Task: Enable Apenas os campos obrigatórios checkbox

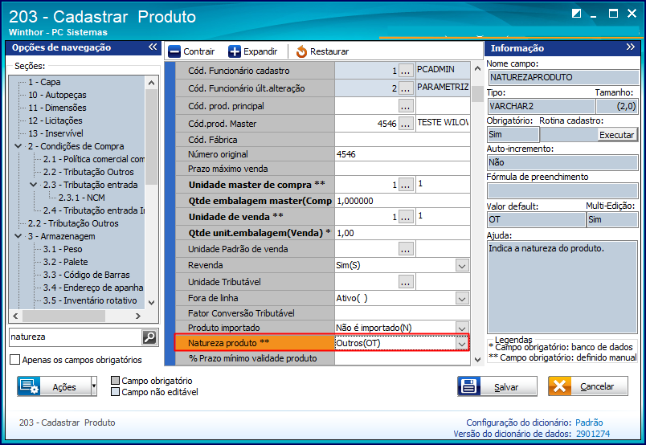Action: click(14, 360)
